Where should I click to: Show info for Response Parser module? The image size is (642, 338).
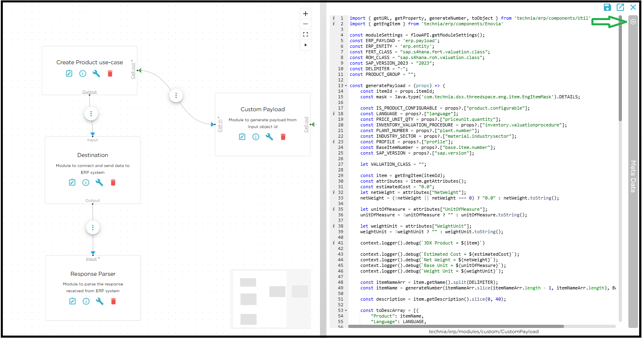point(86,301)
